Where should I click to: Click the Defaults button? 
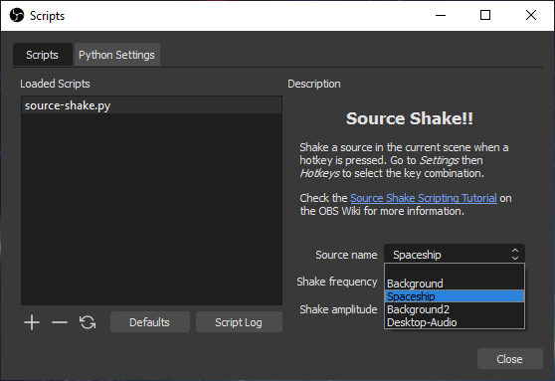click(x=150, y=322)
